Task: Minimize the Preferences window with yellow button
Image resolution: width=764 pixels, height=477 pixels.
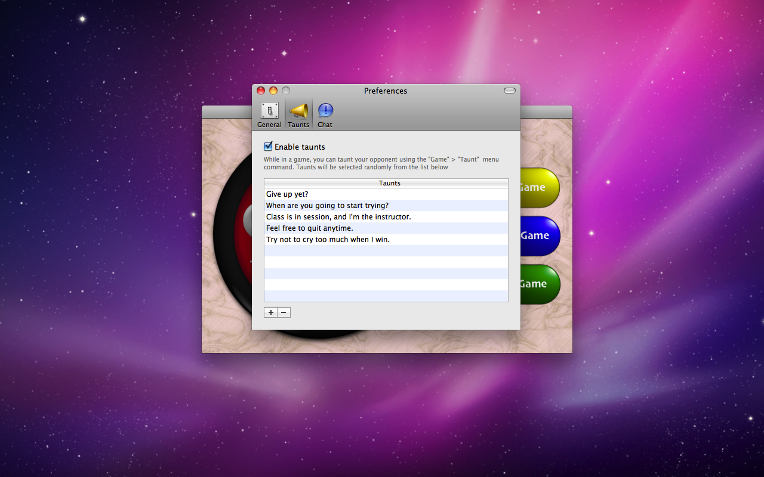Action: 273,91
